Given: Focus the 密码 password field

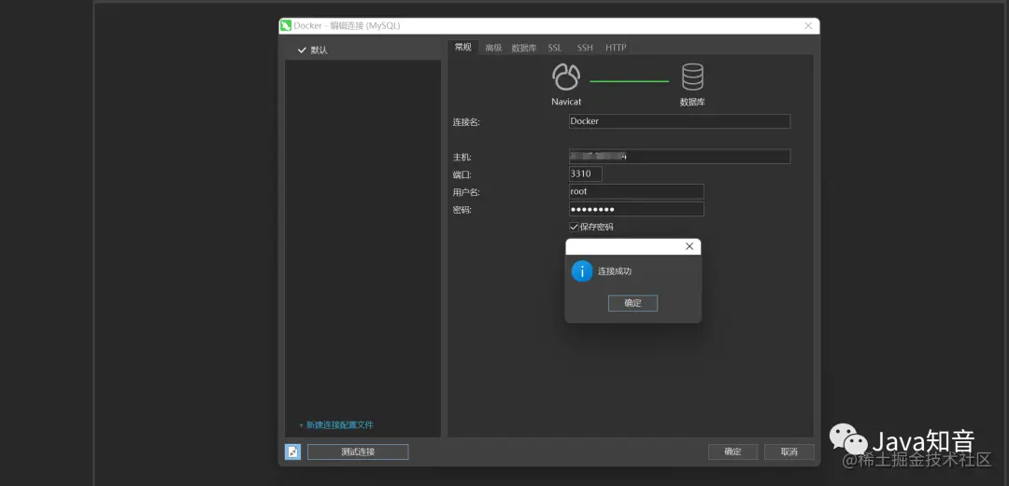Looking at the screenshot, I should pos(636,209).
